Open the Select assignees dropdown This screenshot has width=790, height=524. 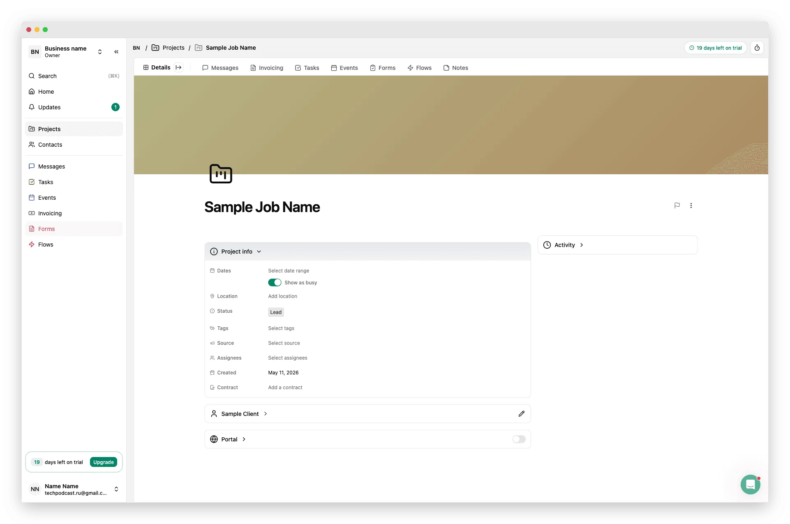288,358
